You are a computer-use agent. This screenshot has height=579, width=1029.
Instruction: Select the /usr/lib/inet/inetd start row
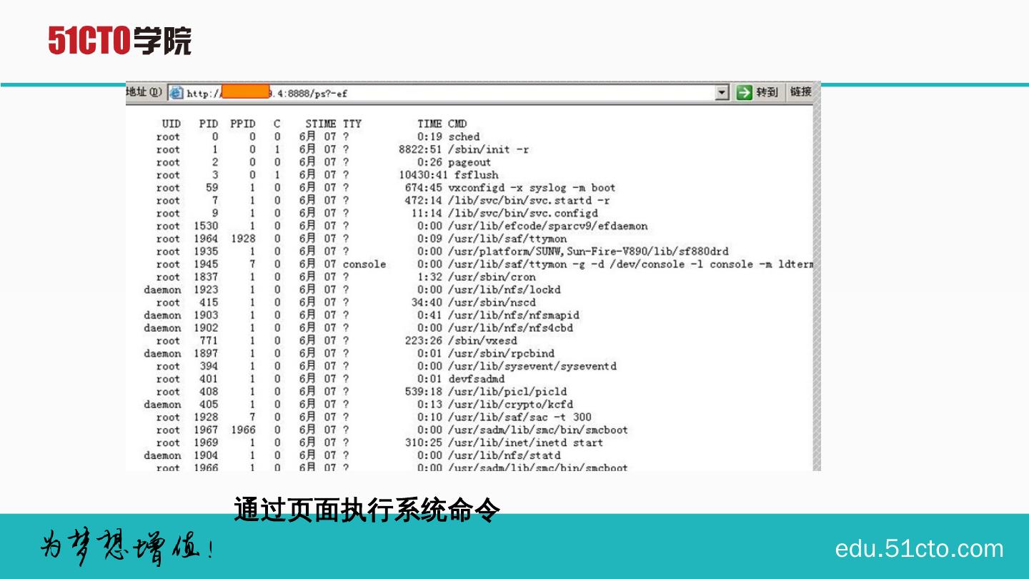tap(525, 443)
